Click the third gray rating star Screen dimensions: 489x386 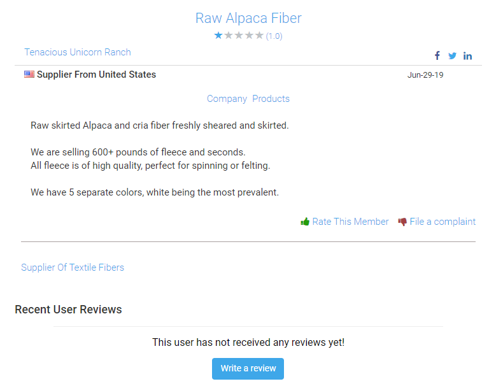(239, 36)
